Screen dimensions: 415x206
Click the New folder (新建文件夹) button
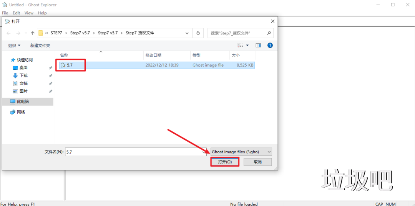40,45
